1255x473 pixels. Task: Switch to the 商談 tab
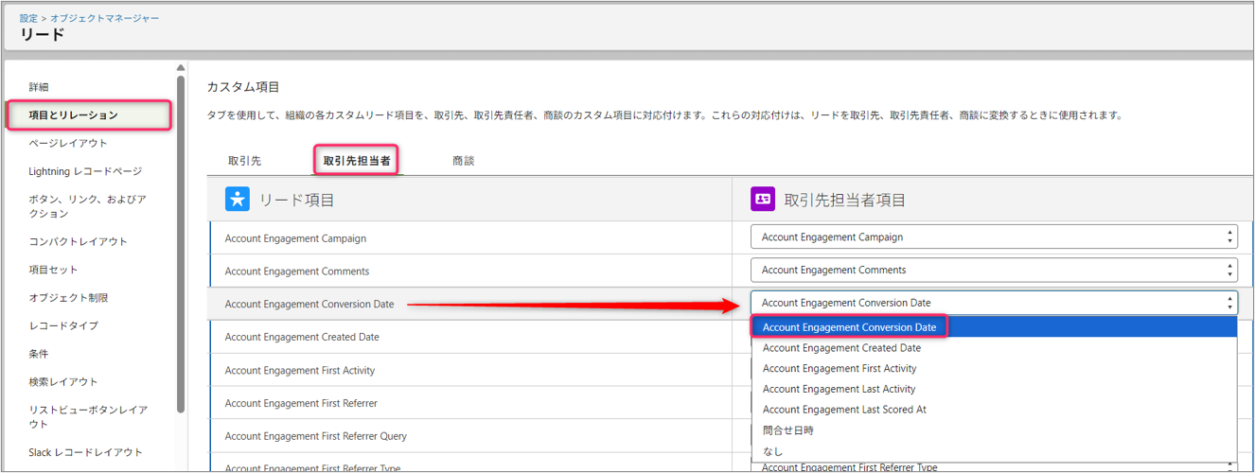[x=464, y=161]
